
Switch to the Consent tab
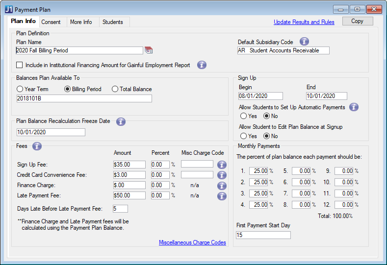(51, 22)
